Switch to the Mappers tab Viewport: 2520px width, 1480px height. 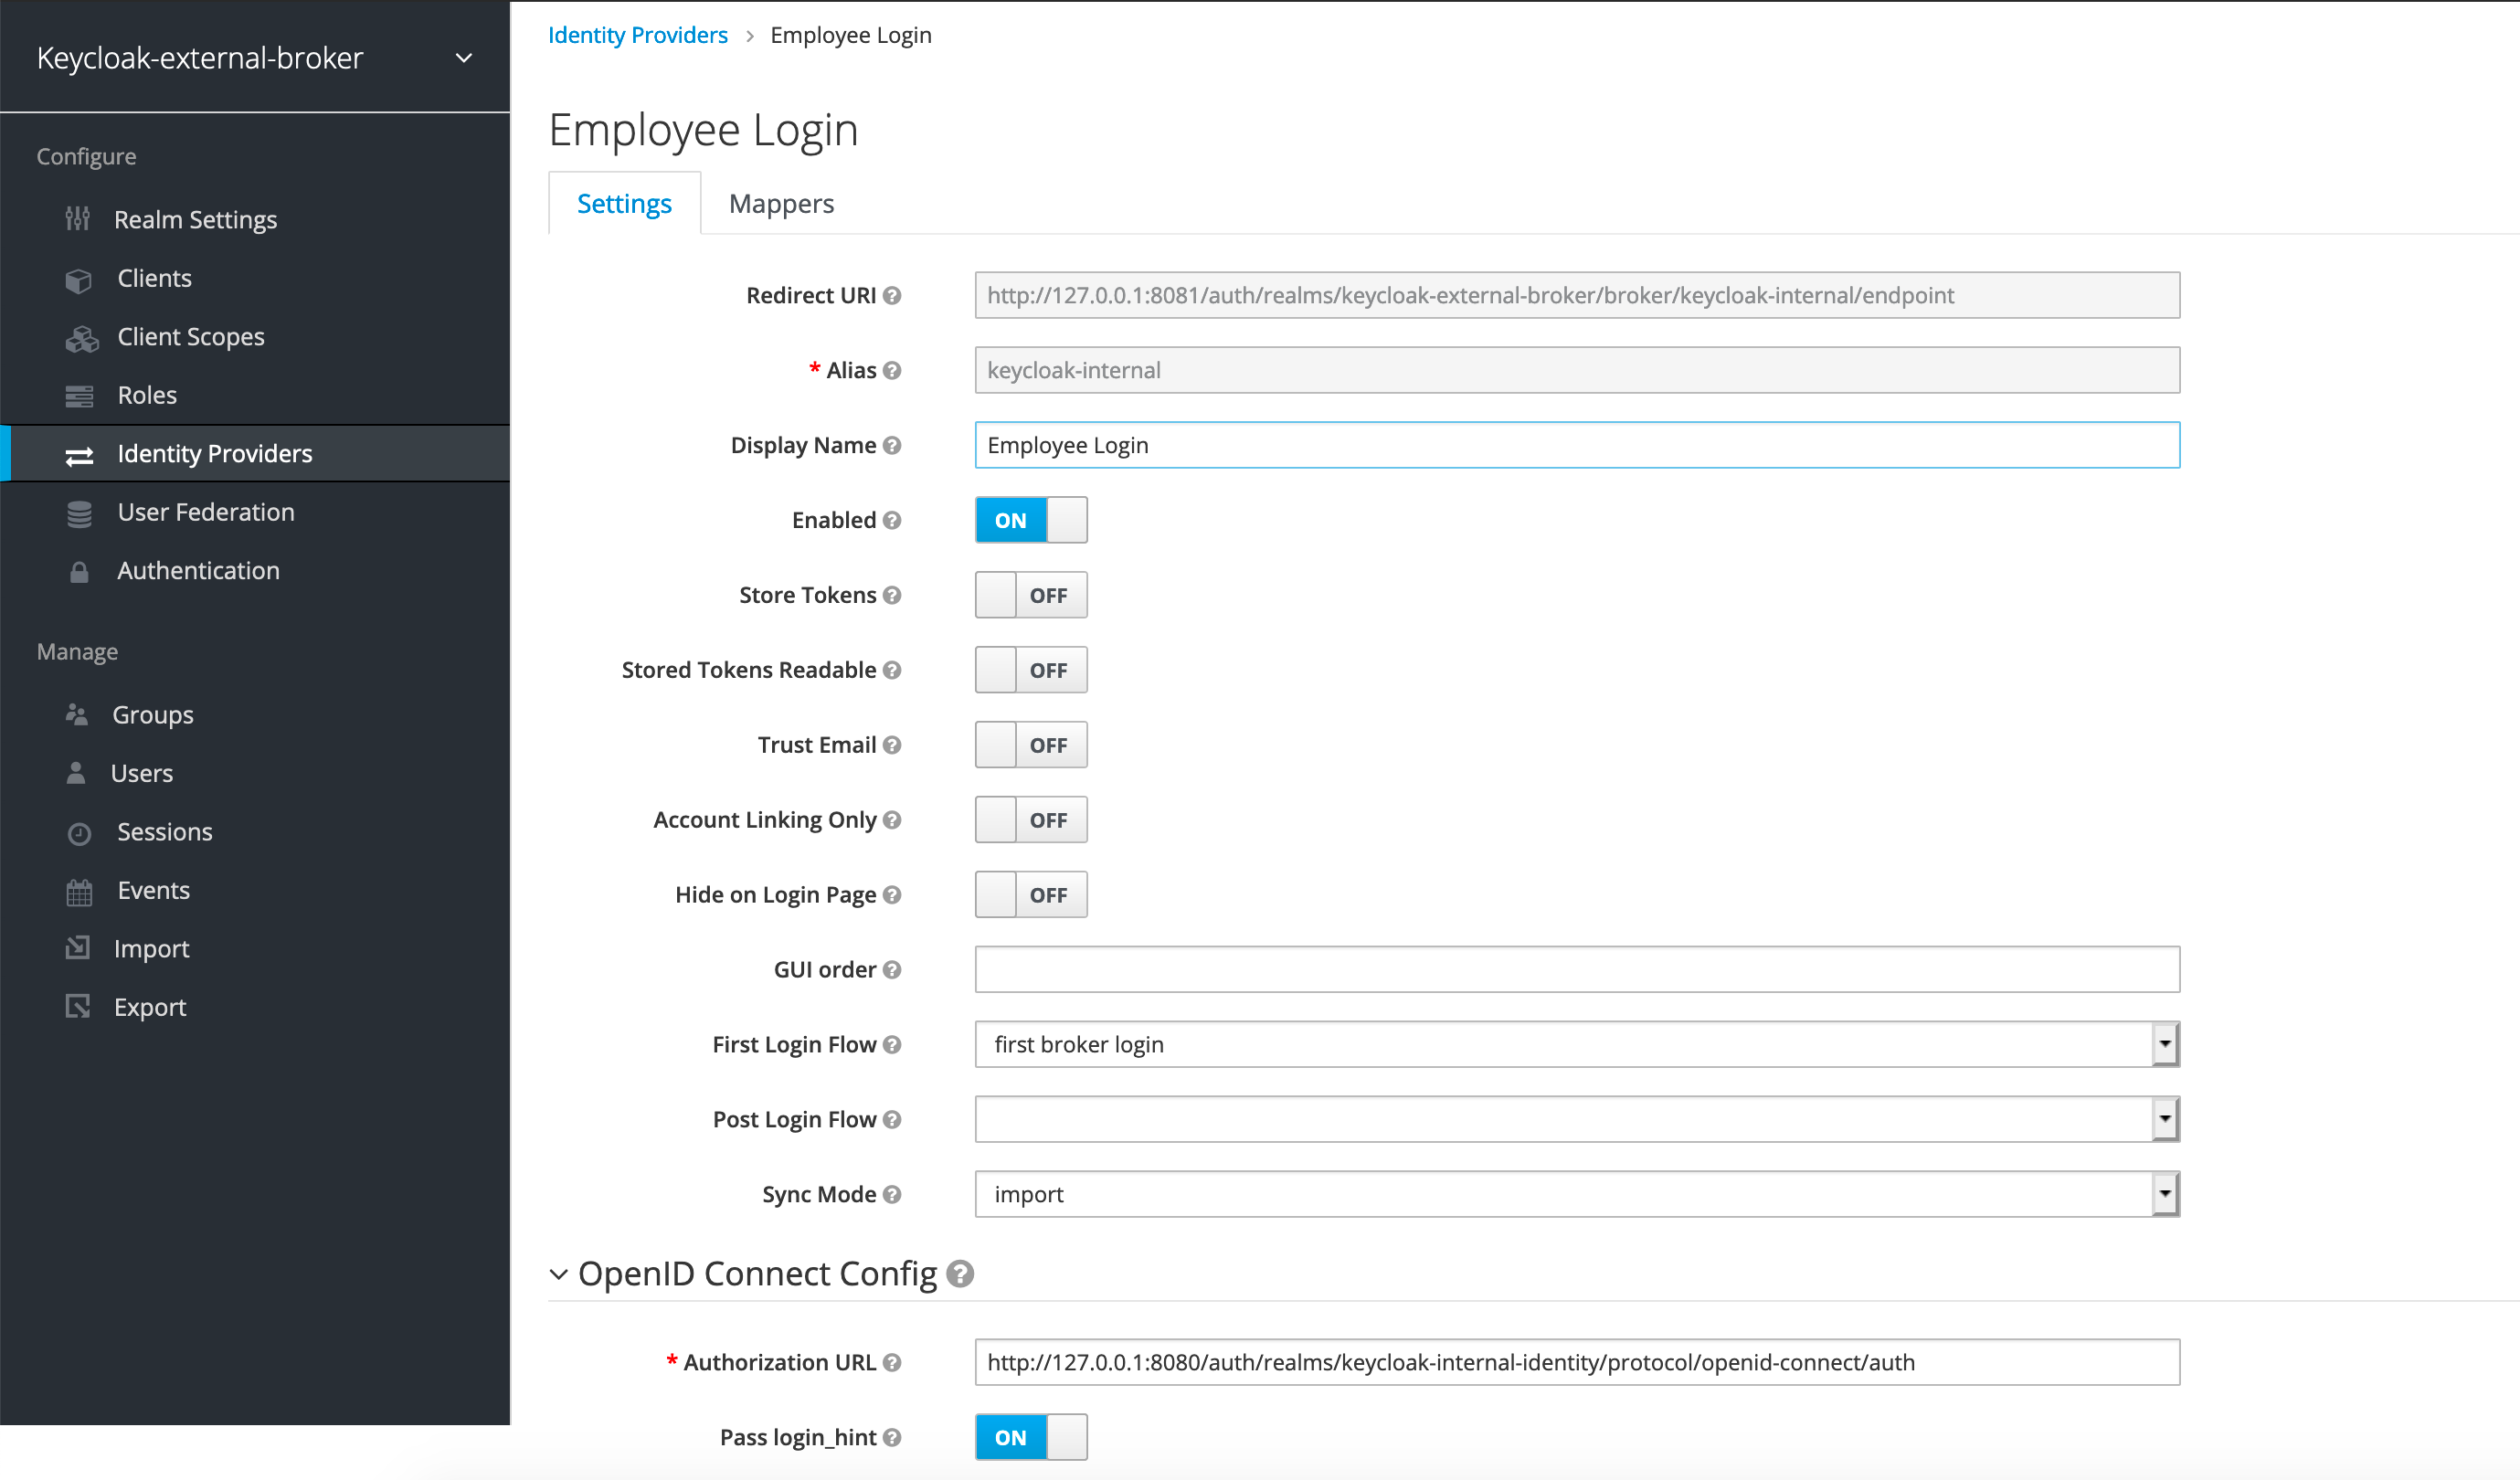781,203
